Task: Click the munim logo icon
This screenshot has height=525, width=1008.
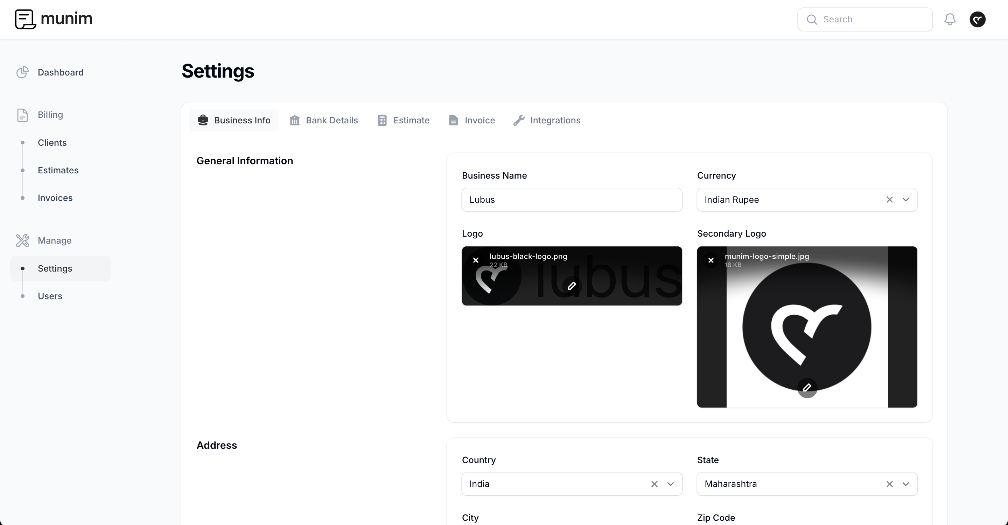Action: point(25,19)
